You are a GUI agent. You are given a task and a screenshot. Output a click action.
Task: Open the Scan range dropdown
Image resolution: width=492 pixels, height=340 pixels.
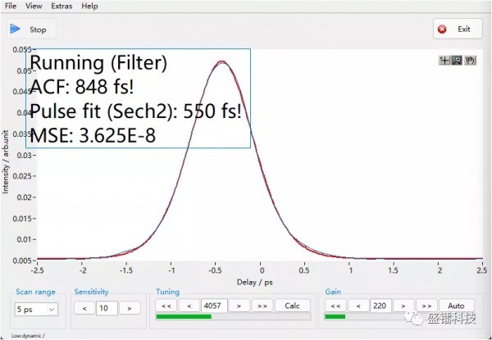click(x=36, y=309)
